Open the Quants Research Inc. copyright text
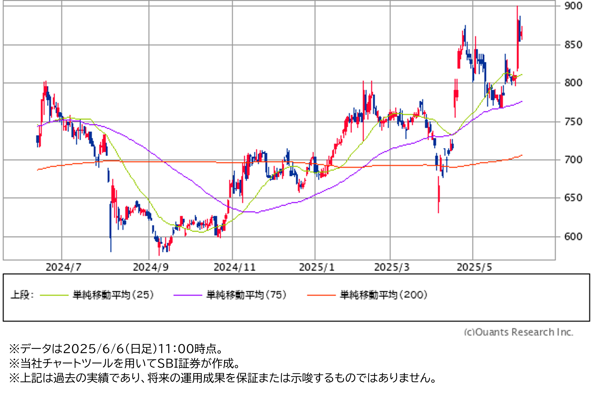Screen dimensions: 592x396 (x=518, y=332)
